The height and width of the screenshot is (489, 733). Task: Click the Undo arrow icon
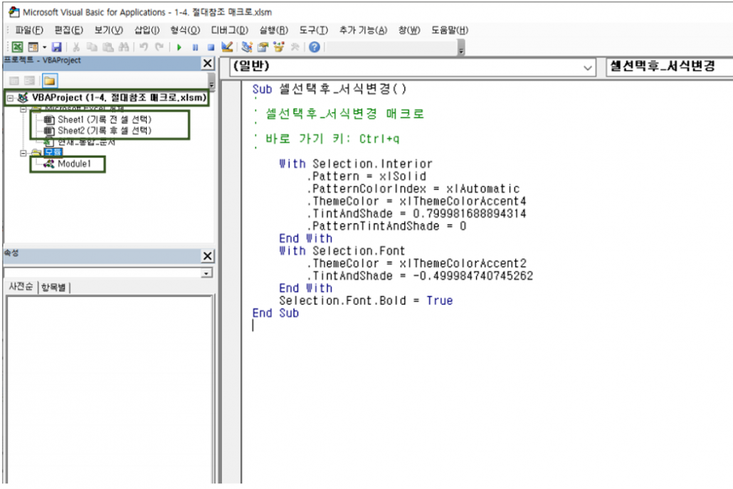point(144,47)
